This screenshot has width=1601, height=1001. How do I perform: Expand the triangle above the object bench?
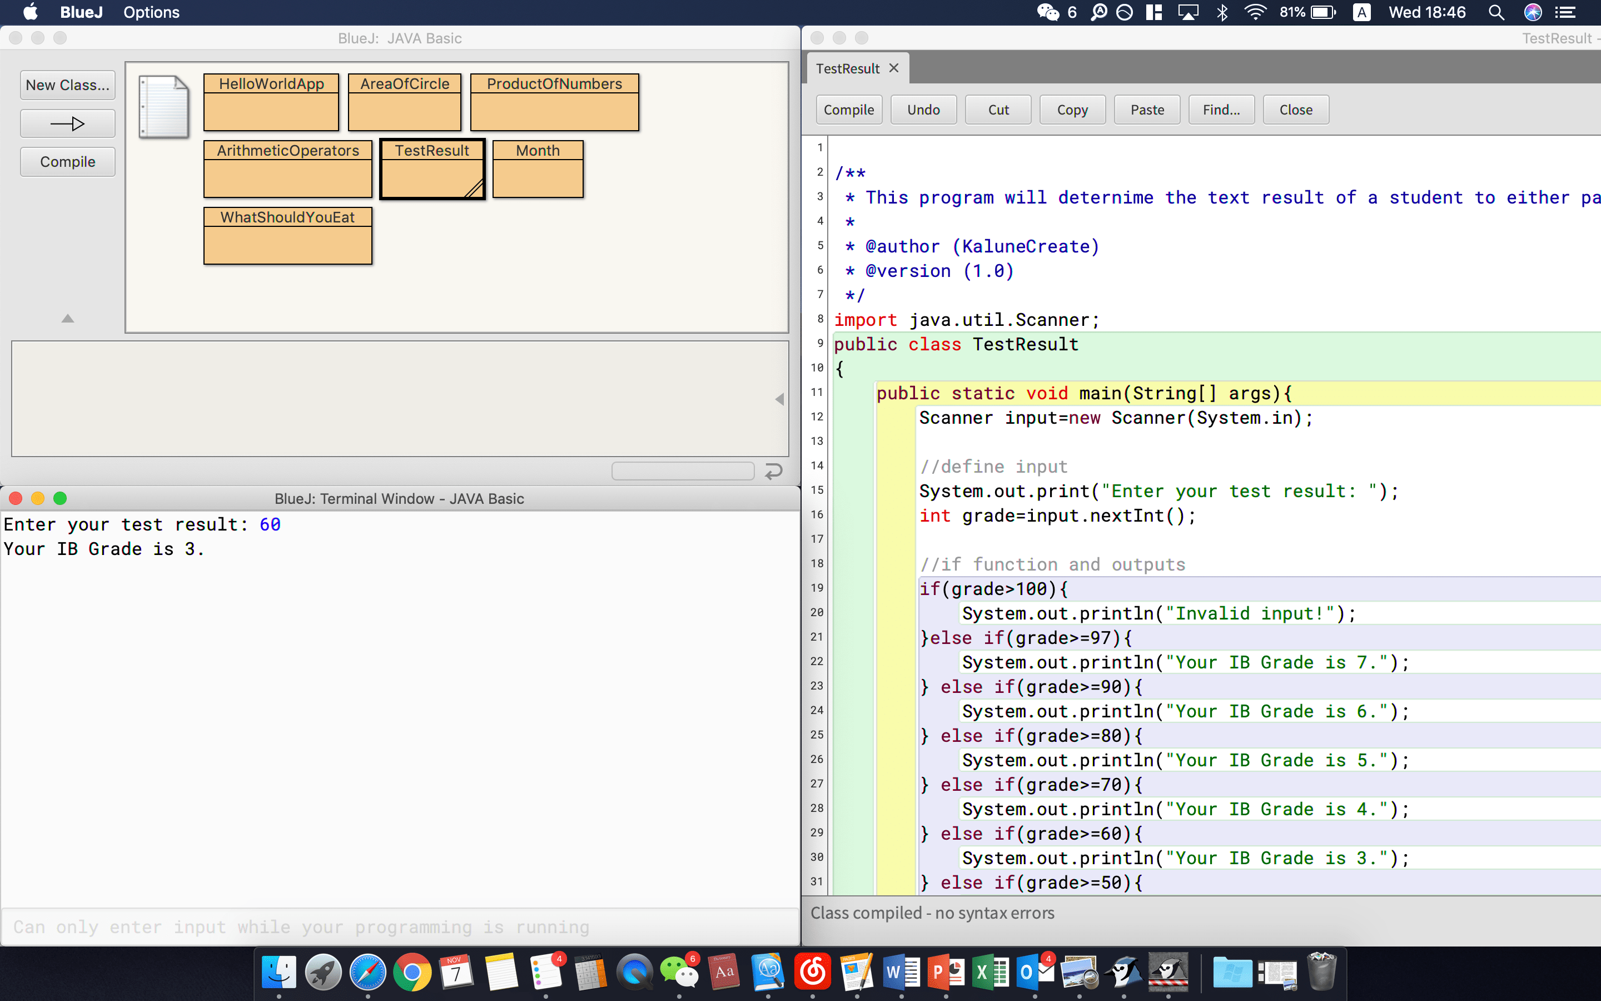tap(67, 319)
